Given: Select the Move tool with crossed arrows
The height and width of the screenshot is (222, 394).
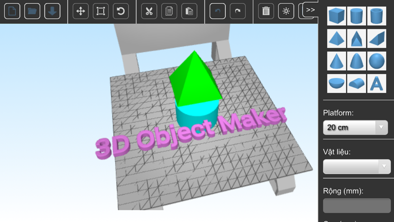Looking at the screenshot, I should click(81, 11).
